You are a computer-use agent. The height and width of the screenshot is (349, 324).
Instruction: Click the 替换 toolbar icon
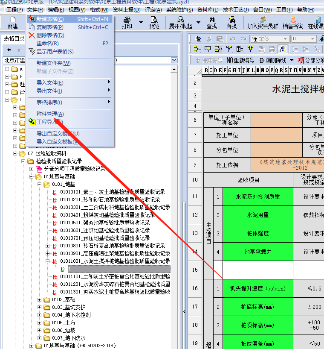point(231,22)
